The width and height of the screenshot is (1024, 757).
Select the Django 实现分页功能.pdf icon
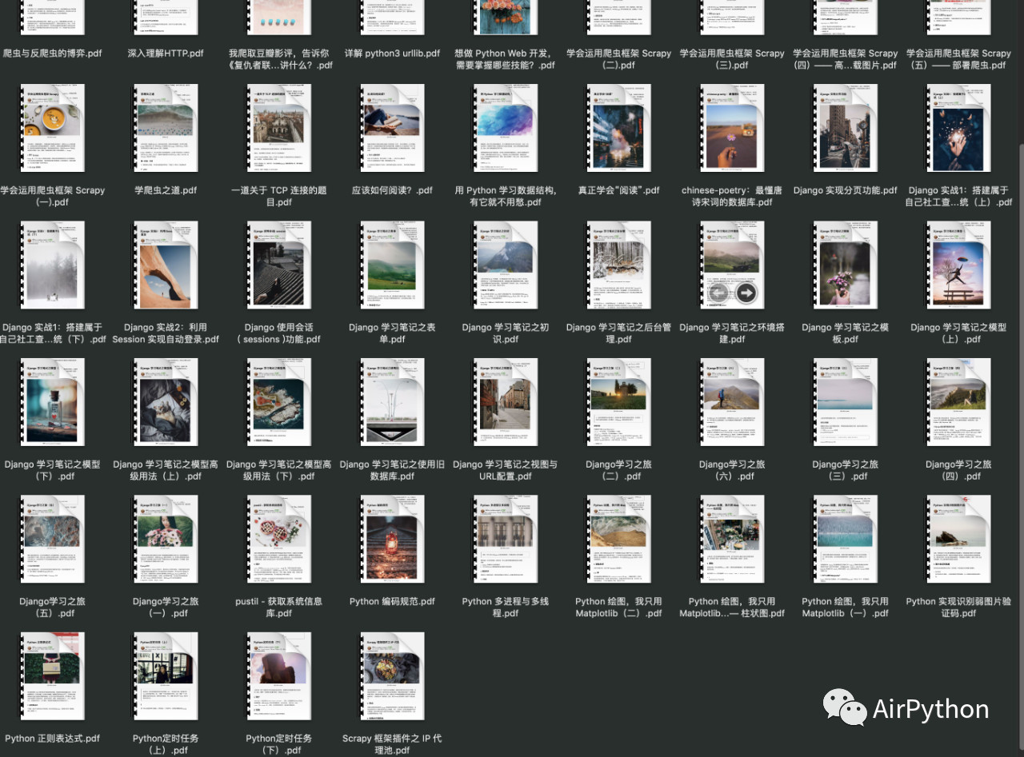pyautogui.click(x=846, y=128)
